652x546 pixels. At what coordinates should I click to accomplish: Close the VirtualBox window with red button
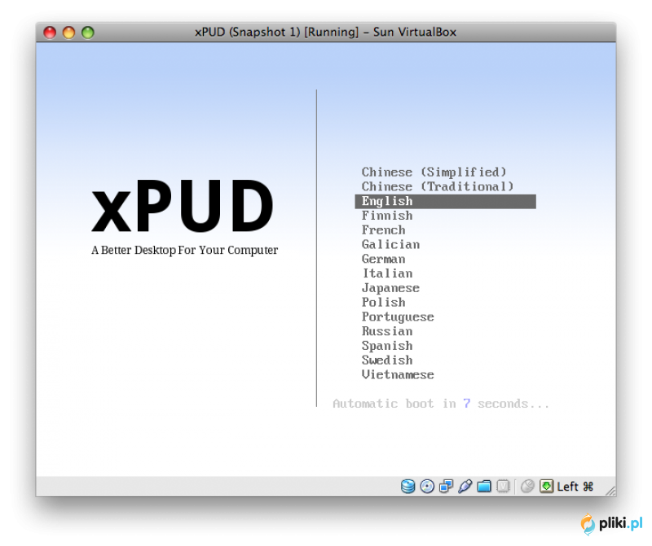pos(50,33)
